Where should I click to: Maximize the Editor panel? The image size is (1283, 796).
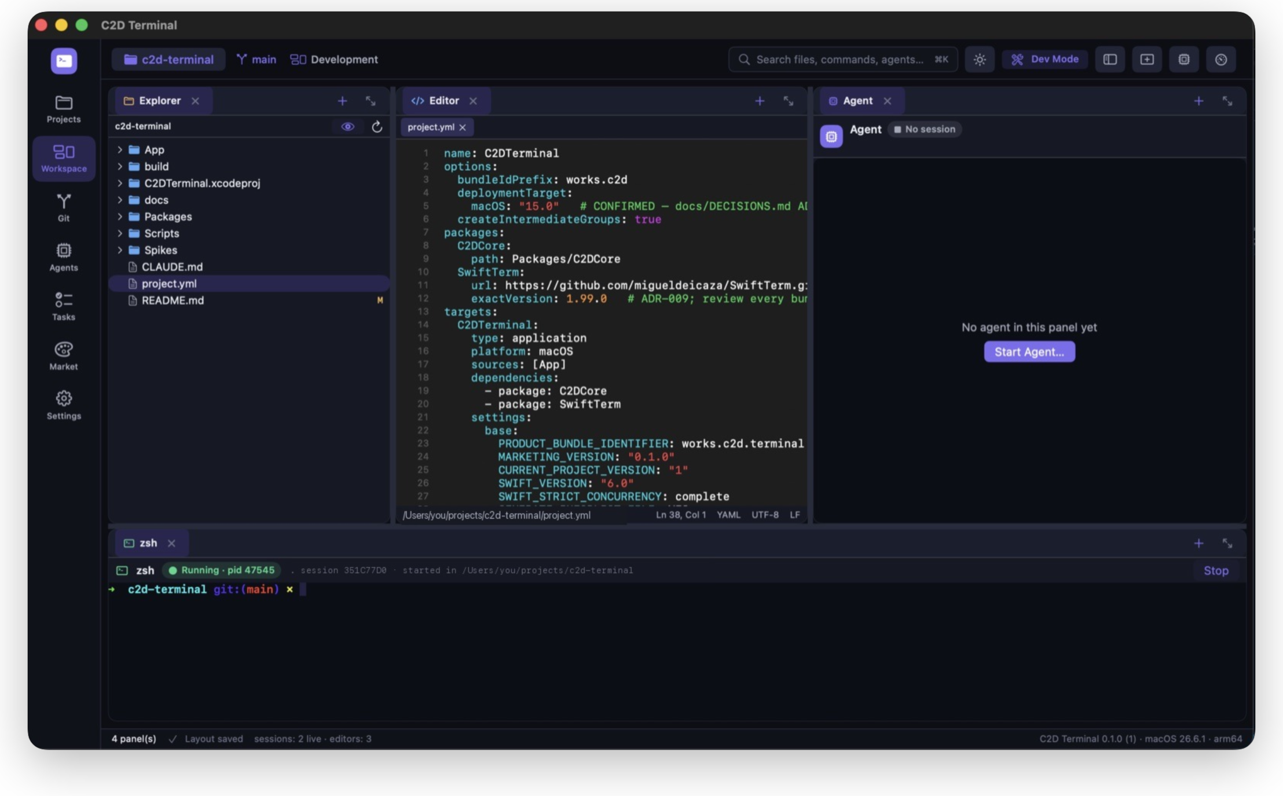coord(789,101)
